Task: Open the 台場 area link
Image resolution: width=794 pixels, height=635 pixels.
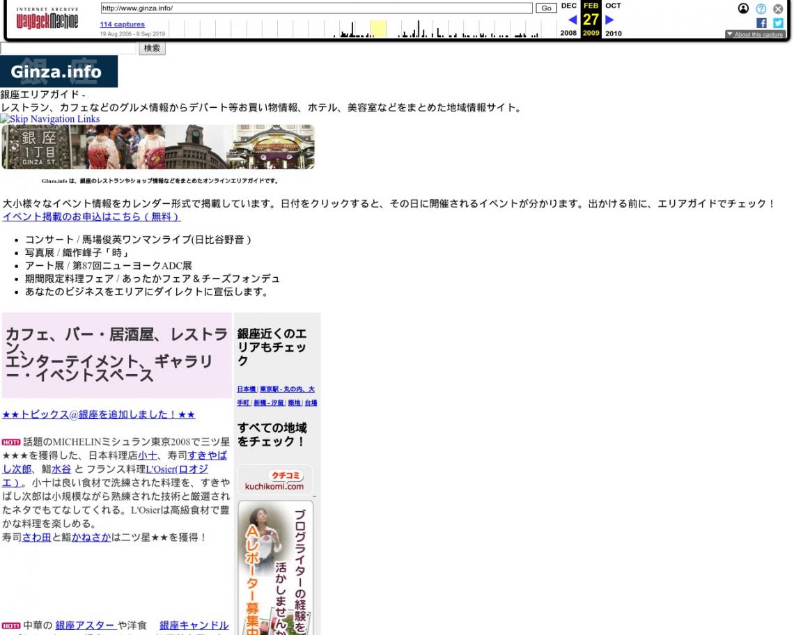Action: click(311, 403)
